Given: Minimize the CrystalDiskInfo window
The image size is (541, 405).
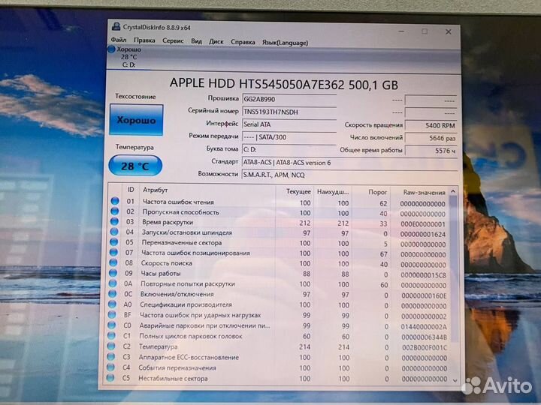Looking at the screenshot, I should 401,31.
